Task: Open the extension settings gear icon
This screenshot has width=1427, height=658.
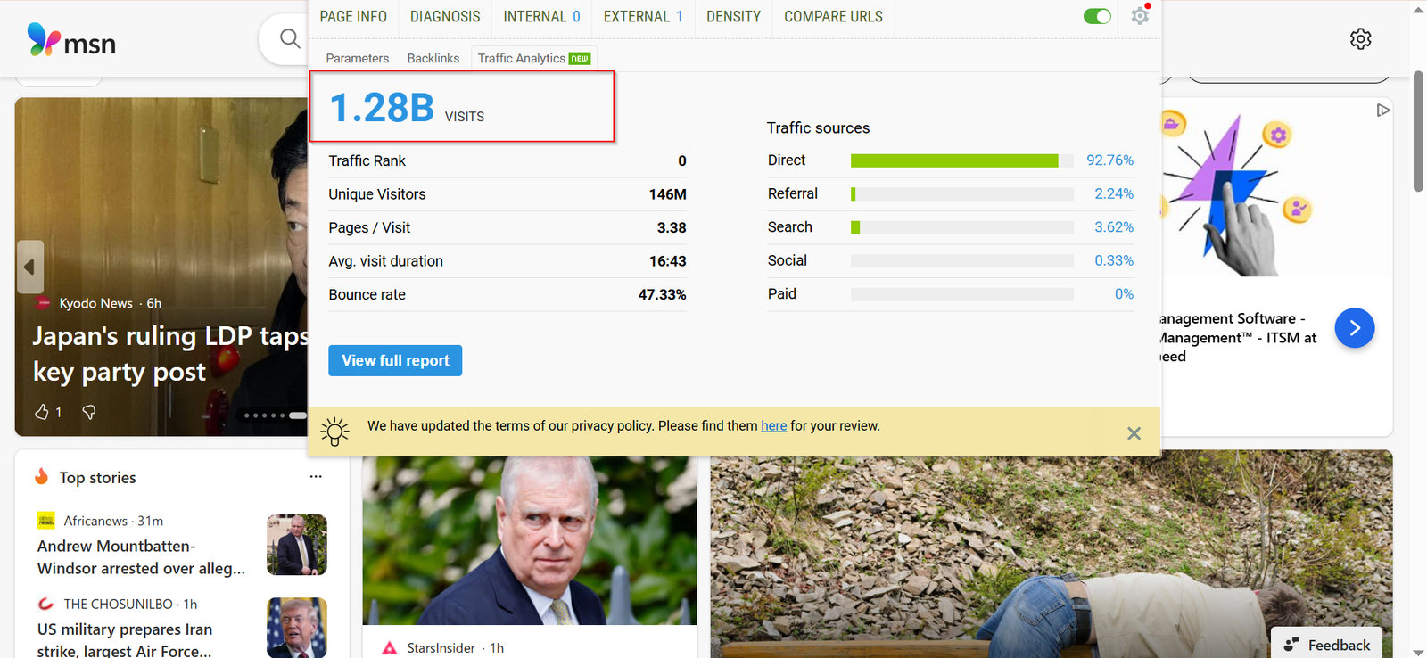Action: (x=1140, y=16)
